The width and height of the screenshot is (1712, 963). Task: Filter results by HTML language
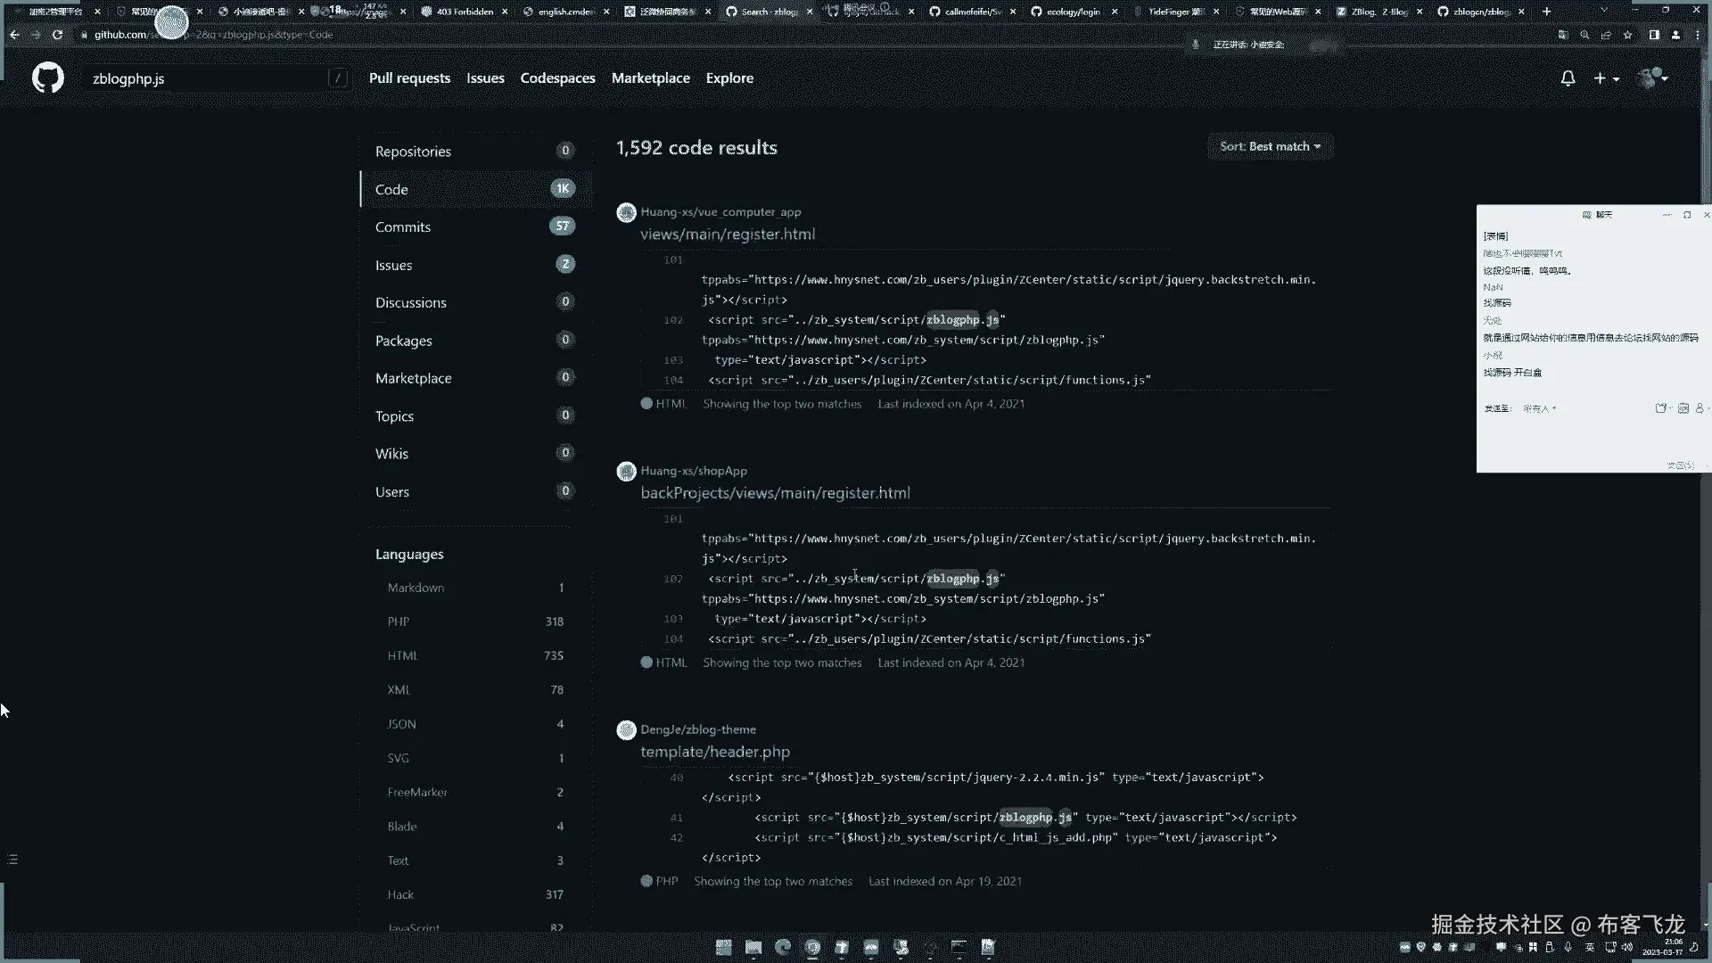tap(402, 655)
